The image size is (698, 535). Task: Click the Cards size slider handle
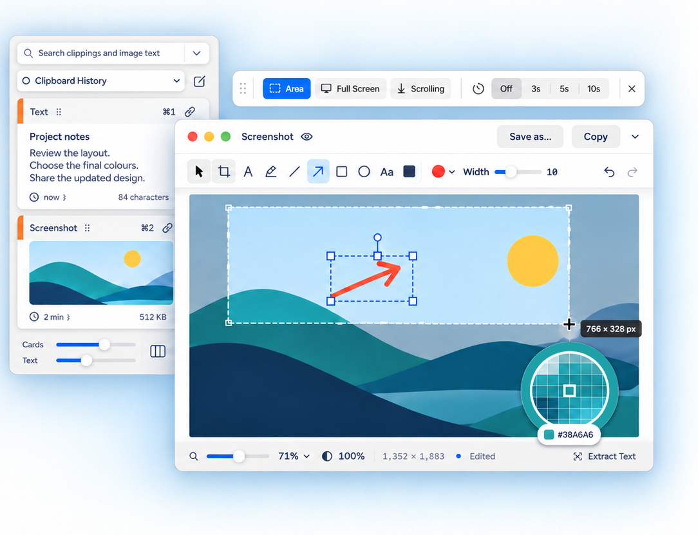[x=104, y=344]
